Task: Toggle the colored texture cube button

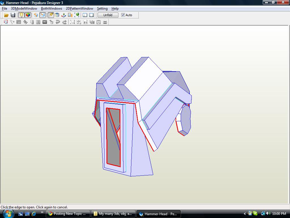Action: 28,15
